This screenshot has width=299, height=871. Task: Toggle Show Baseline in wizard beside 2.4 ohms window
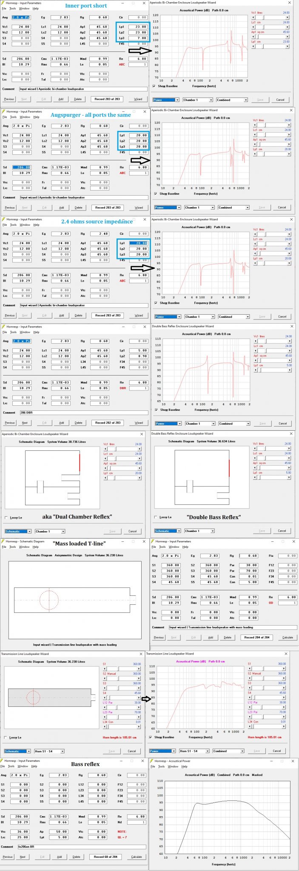point(156,303)
